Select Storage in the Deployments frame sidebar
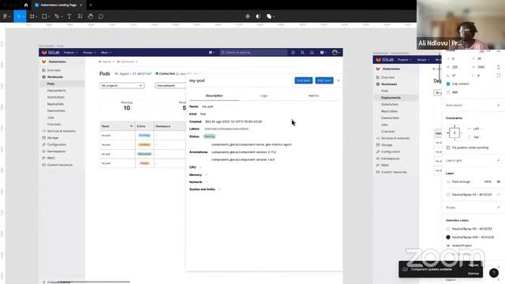Screen dimensions: 505x284 (387, 145)
